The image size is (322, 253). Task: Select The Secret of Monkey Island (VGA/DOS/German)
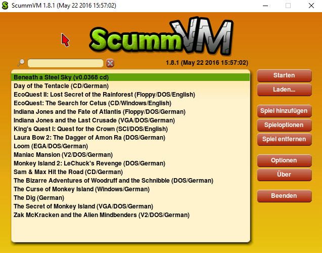coord(130,206)
